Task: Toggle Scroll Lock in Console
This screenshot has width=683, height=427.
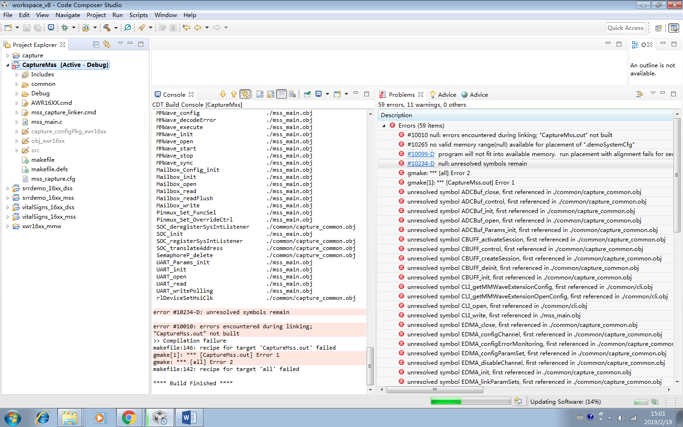Action: tap(270, 94)
